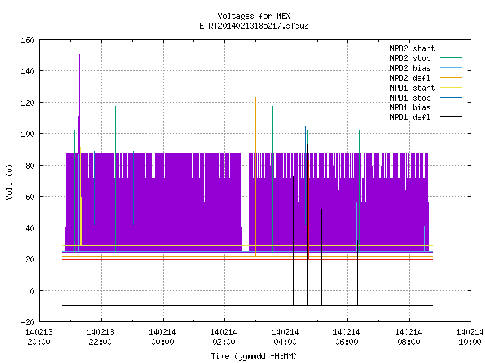Click the 140214 02:00 time tick label

pyautogui.click(x=224, y=337)
